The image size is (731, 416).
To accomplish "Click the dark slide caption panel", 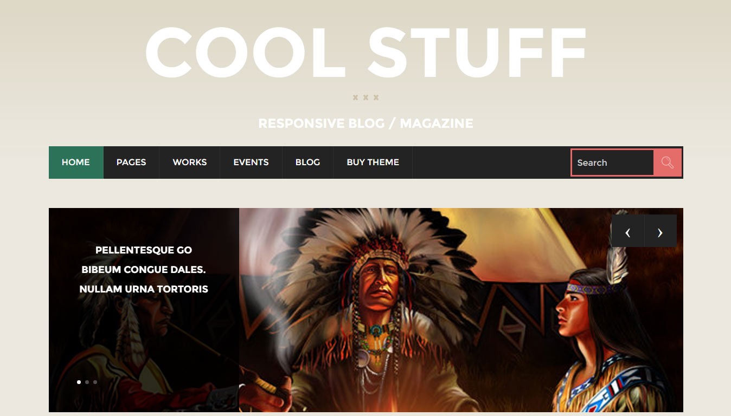I will pyautogui.click(x=144, y=310).
